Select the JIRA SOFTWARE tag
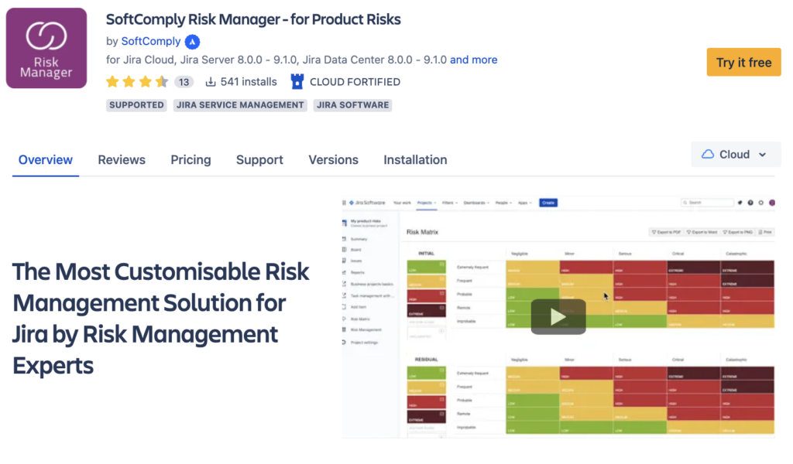Viewport: 793px width, 464px height. (352, 105)
